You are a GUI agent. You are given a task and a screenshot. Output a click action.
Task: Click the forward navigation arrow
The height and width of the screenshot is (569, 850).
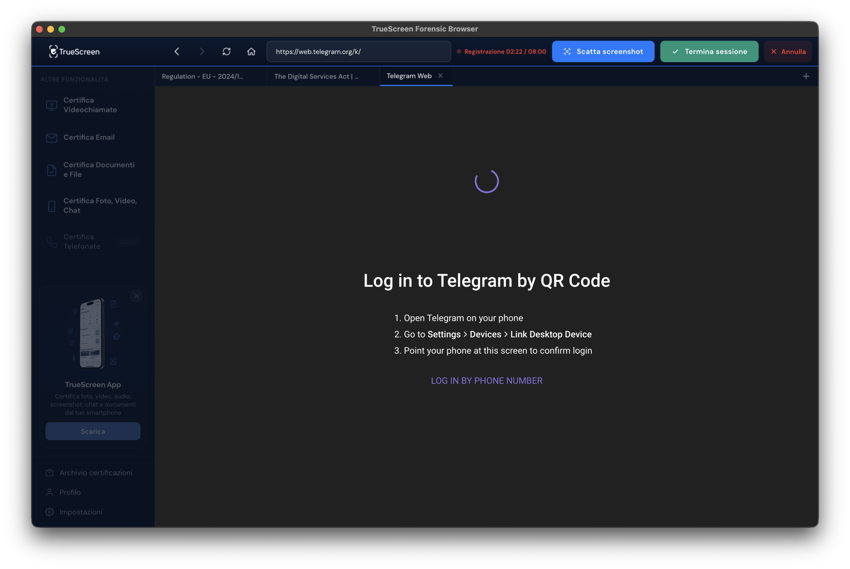pyautogui.click(x=202, y=51)
